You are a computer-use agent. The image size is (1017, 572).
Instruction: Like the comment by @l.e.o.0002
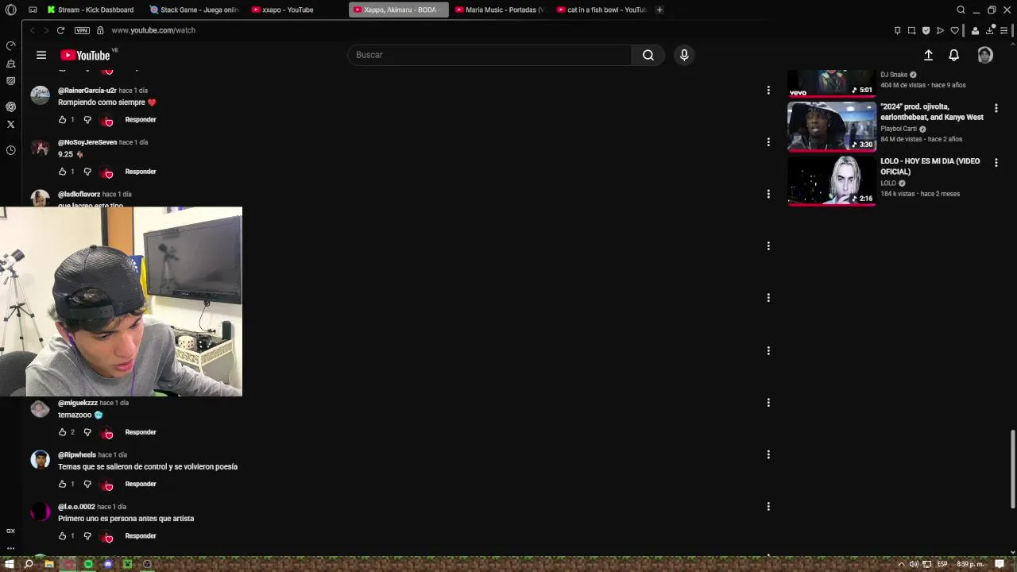pos(62,536)
